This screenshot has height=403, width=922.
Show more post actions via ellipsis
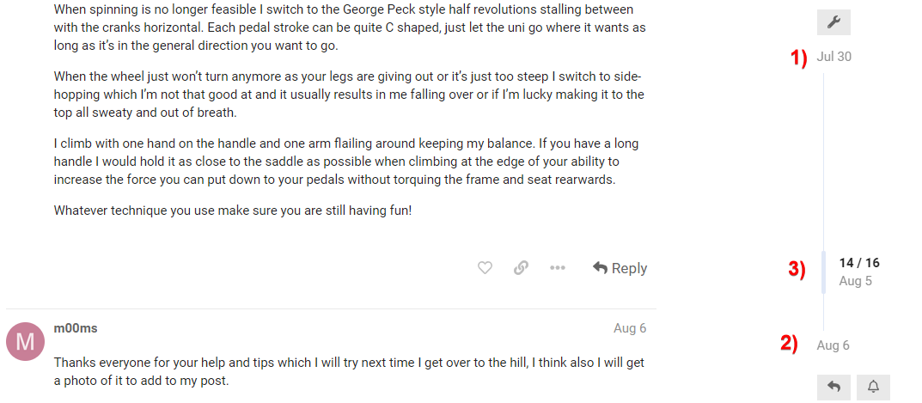(x=558, y=268)
